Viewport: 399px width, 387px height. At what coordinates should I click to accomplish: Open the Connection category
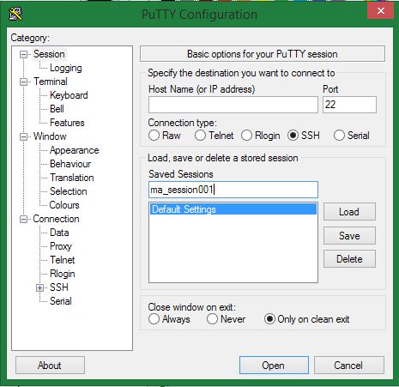coord(56,219)
